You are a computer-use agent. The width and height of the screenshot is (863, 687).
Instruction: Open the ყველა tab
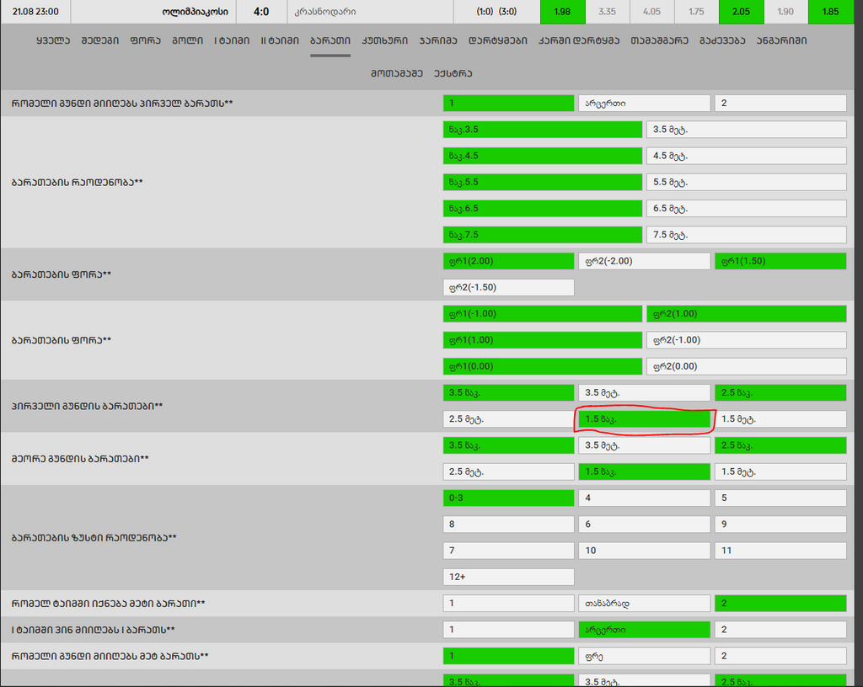click(x=54, y=40)
